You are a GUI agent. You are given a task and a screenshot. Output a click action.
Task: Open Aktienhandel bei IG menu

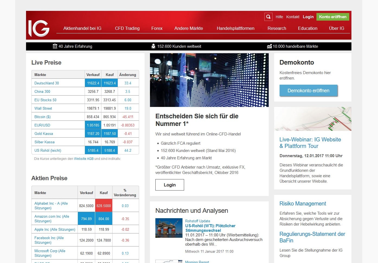82,28
